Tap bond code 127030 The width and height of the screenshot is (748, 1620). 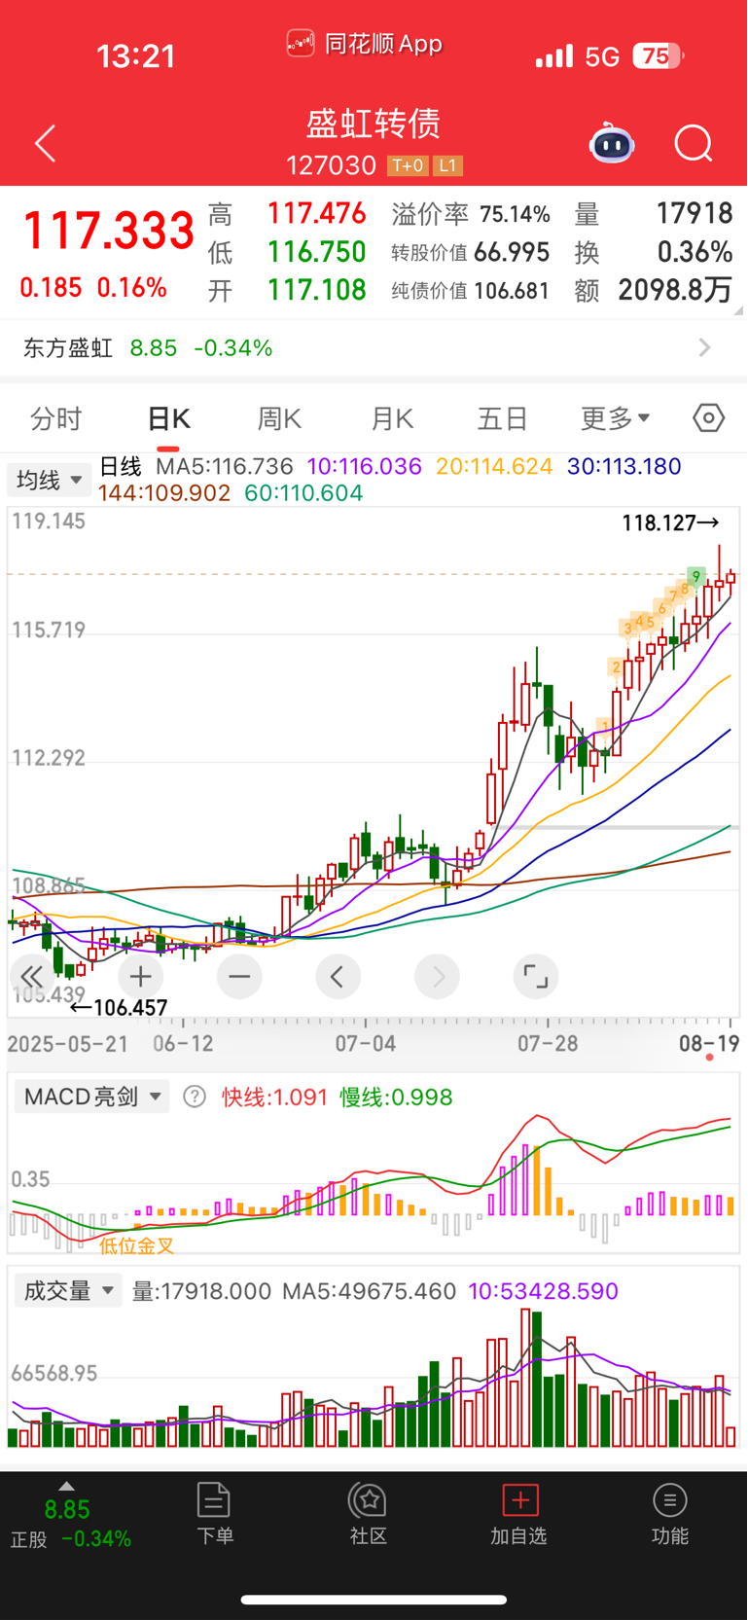(x=331, y=165)
